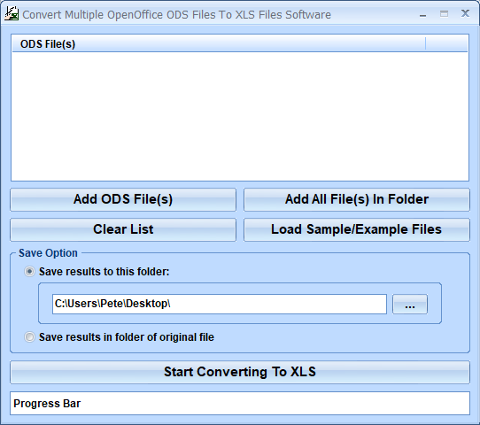
Task: Start Converting To XLS
Action: [x=240, y=372]
